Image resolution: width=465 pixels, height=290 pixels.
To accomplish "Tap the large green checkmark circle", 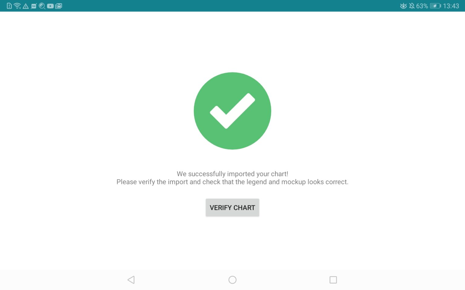I will 232,111.
